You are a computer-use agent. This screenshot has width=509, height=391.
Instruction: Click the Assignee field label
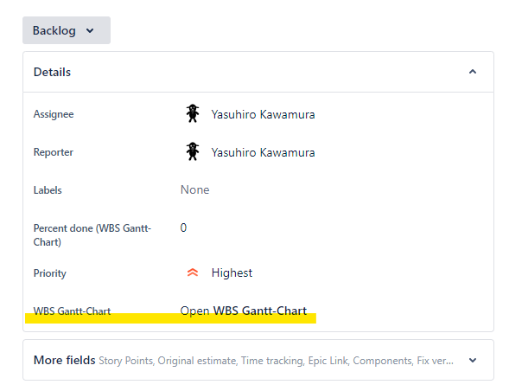(x=54, y=114)
